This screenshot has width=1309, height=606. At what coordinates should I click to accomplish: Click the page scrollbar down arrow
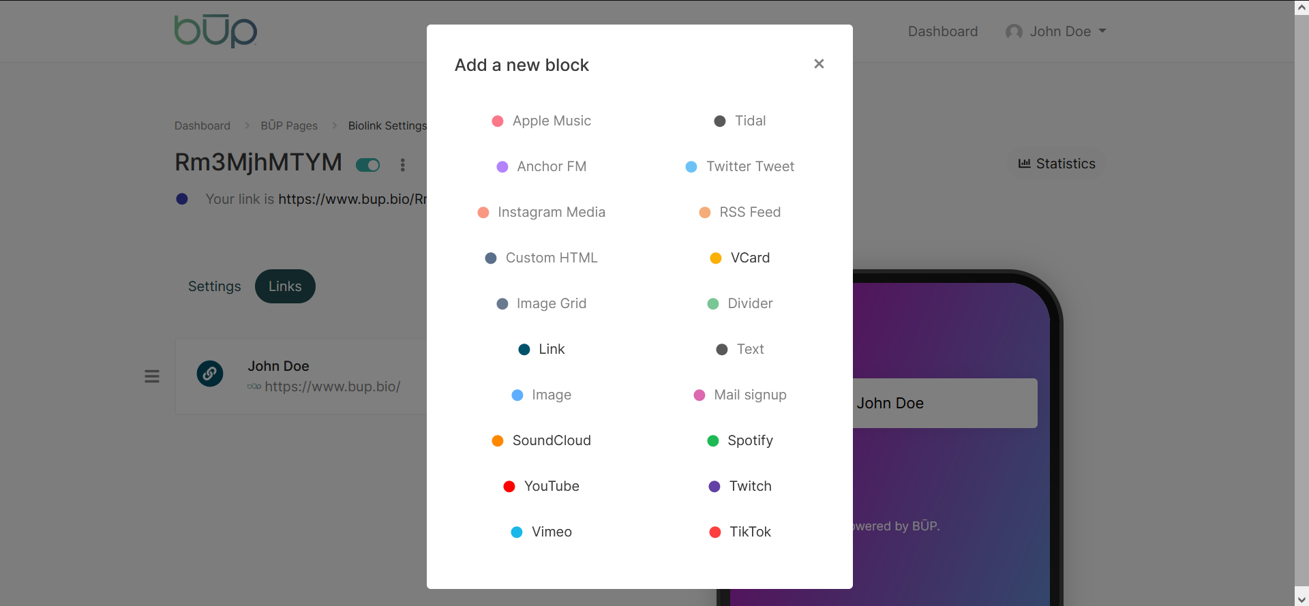(1302, 599)
